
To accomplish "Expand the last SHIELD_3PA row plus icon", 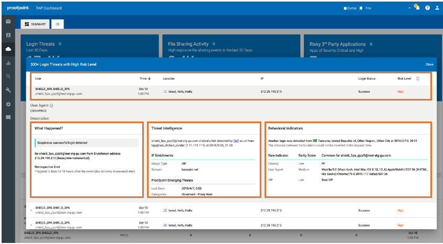I will click(31, 225).
